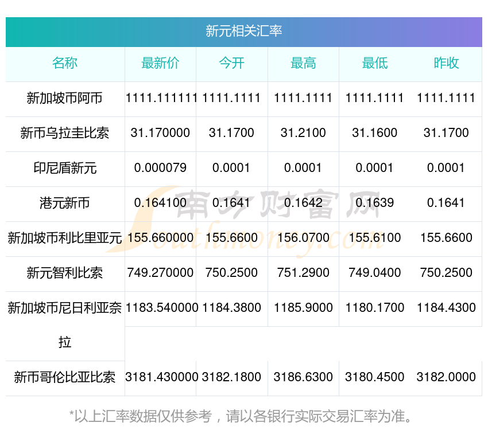Select the 最低 column header
Viewport: 488px width, 434px height.
pyautogui.click(x=375, y=63)
